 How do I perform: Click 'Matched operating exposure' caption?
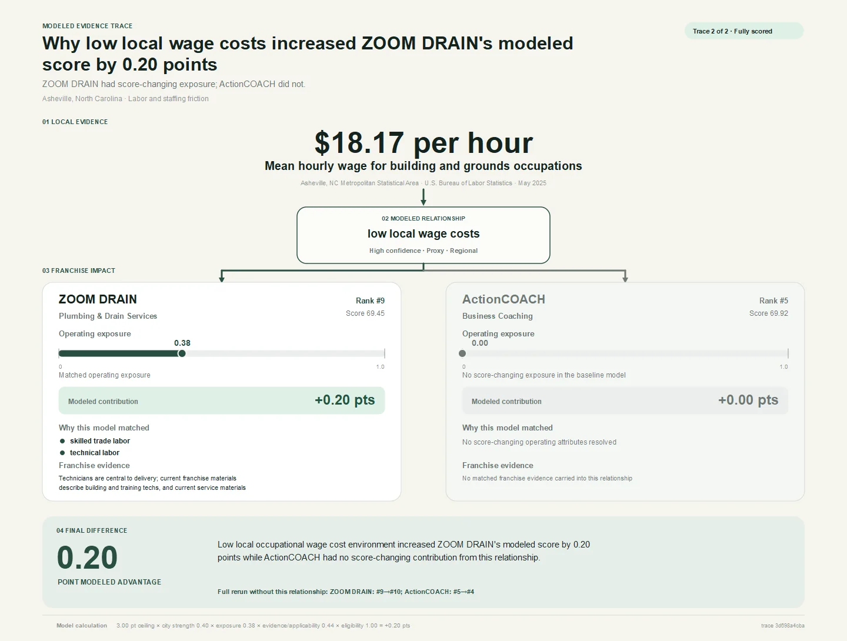click(x=105, y=375)
